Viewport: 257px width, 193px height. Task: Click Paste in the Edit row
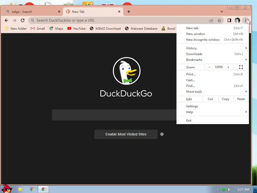(241, 99)
